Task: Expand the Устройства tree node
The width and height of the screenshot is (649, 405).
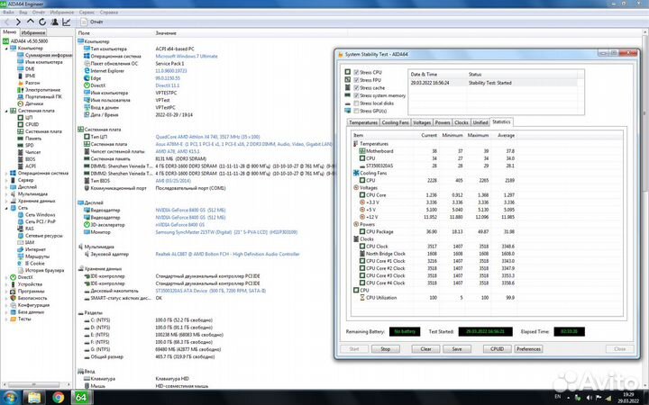Action: 6,284
